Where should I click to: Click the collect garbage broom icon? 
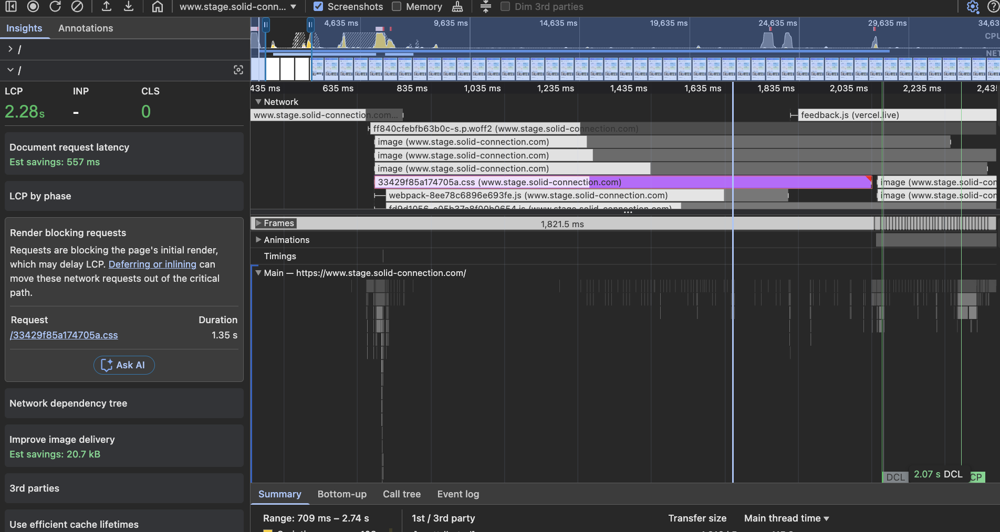(457, 7)
